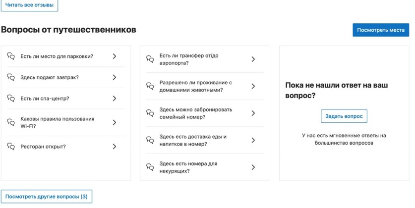Click the 'Задать вопрос' button
415x208 pixels.
344,116
